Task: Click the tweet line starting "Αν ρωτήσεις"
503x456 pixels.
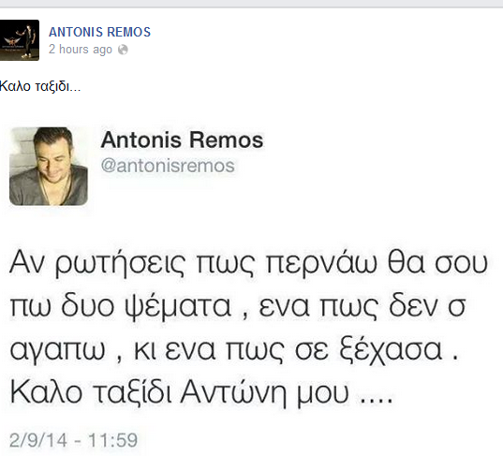Action: pos(248,264)
